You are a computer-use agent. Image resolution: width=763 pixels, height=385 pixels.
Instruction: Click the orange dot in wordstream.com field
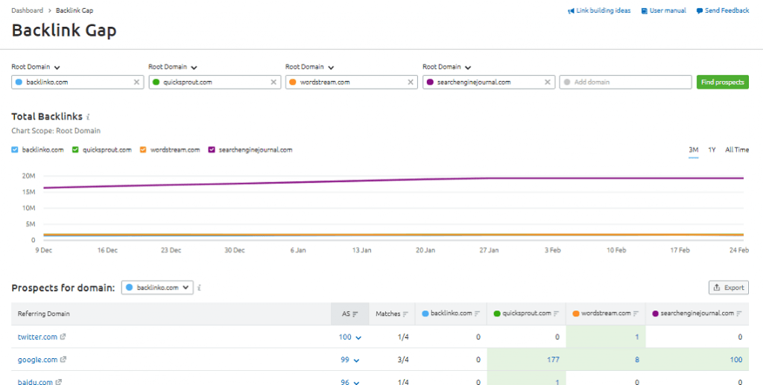tap(293, 82)
